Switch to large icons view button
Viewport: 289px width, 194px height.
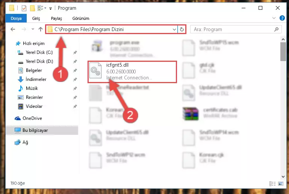281,184
